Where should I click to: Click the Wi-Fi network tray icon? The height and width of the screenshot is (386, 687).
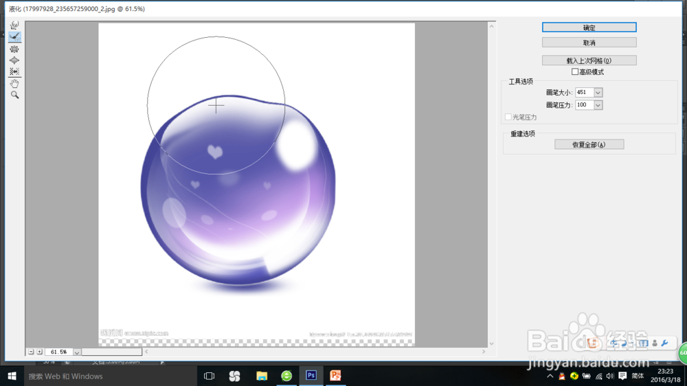(598, 376)
